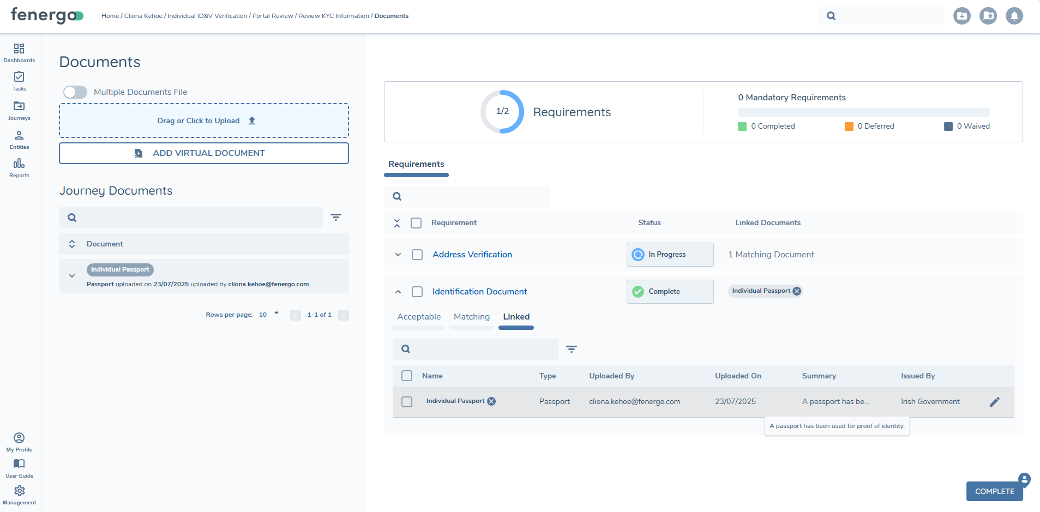
Task: Open Dashboards from the sidebar
Action: [19, 53]
